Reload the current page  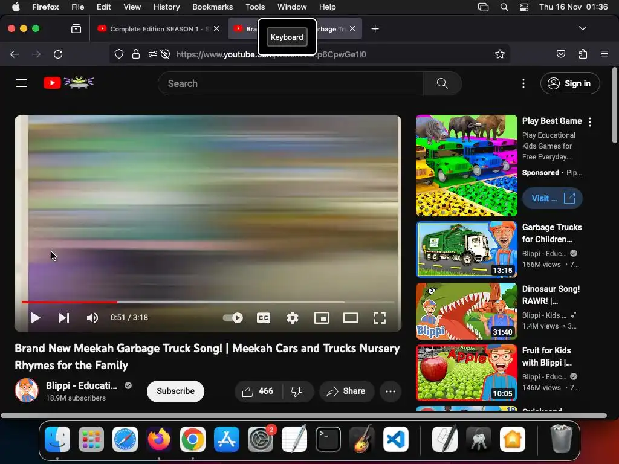click(x=58, y=54)
